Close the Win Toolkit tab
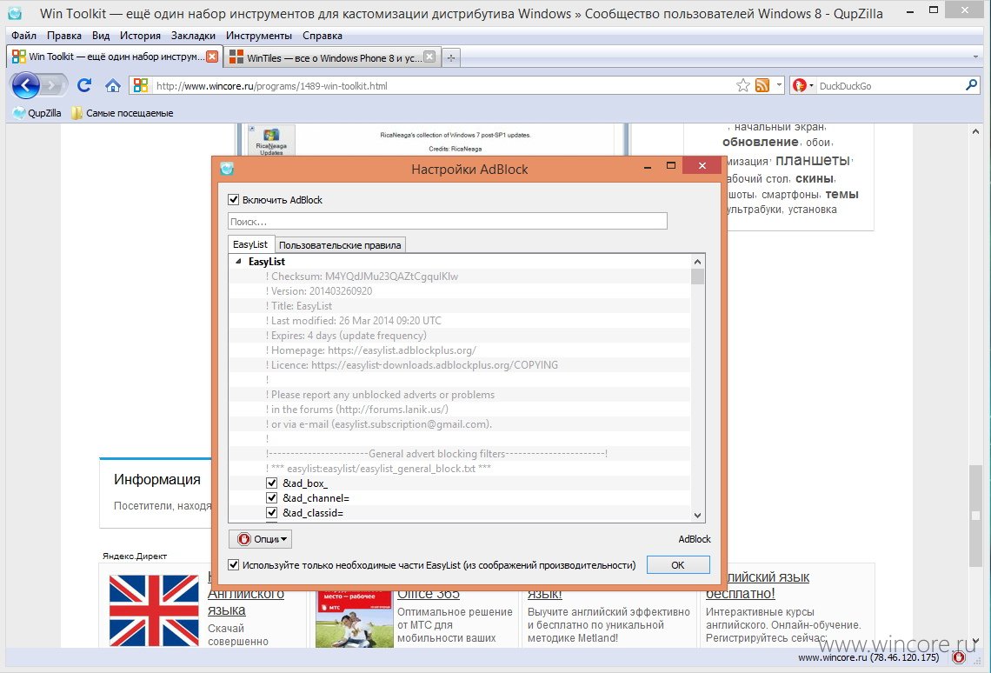The width and height of the screenshot is (991, 673). [x=212, y=57]
